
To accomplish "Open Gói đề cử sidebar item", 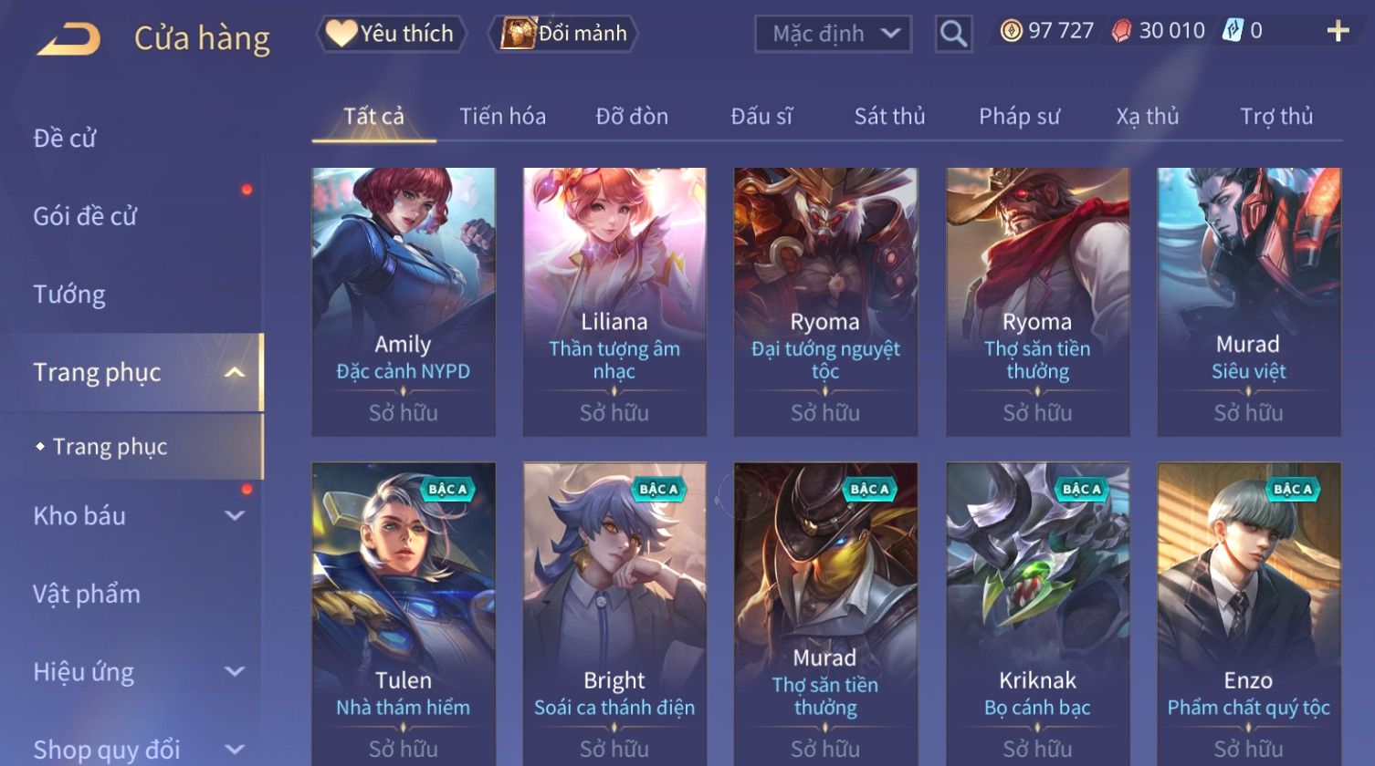I will click(85, 216).
